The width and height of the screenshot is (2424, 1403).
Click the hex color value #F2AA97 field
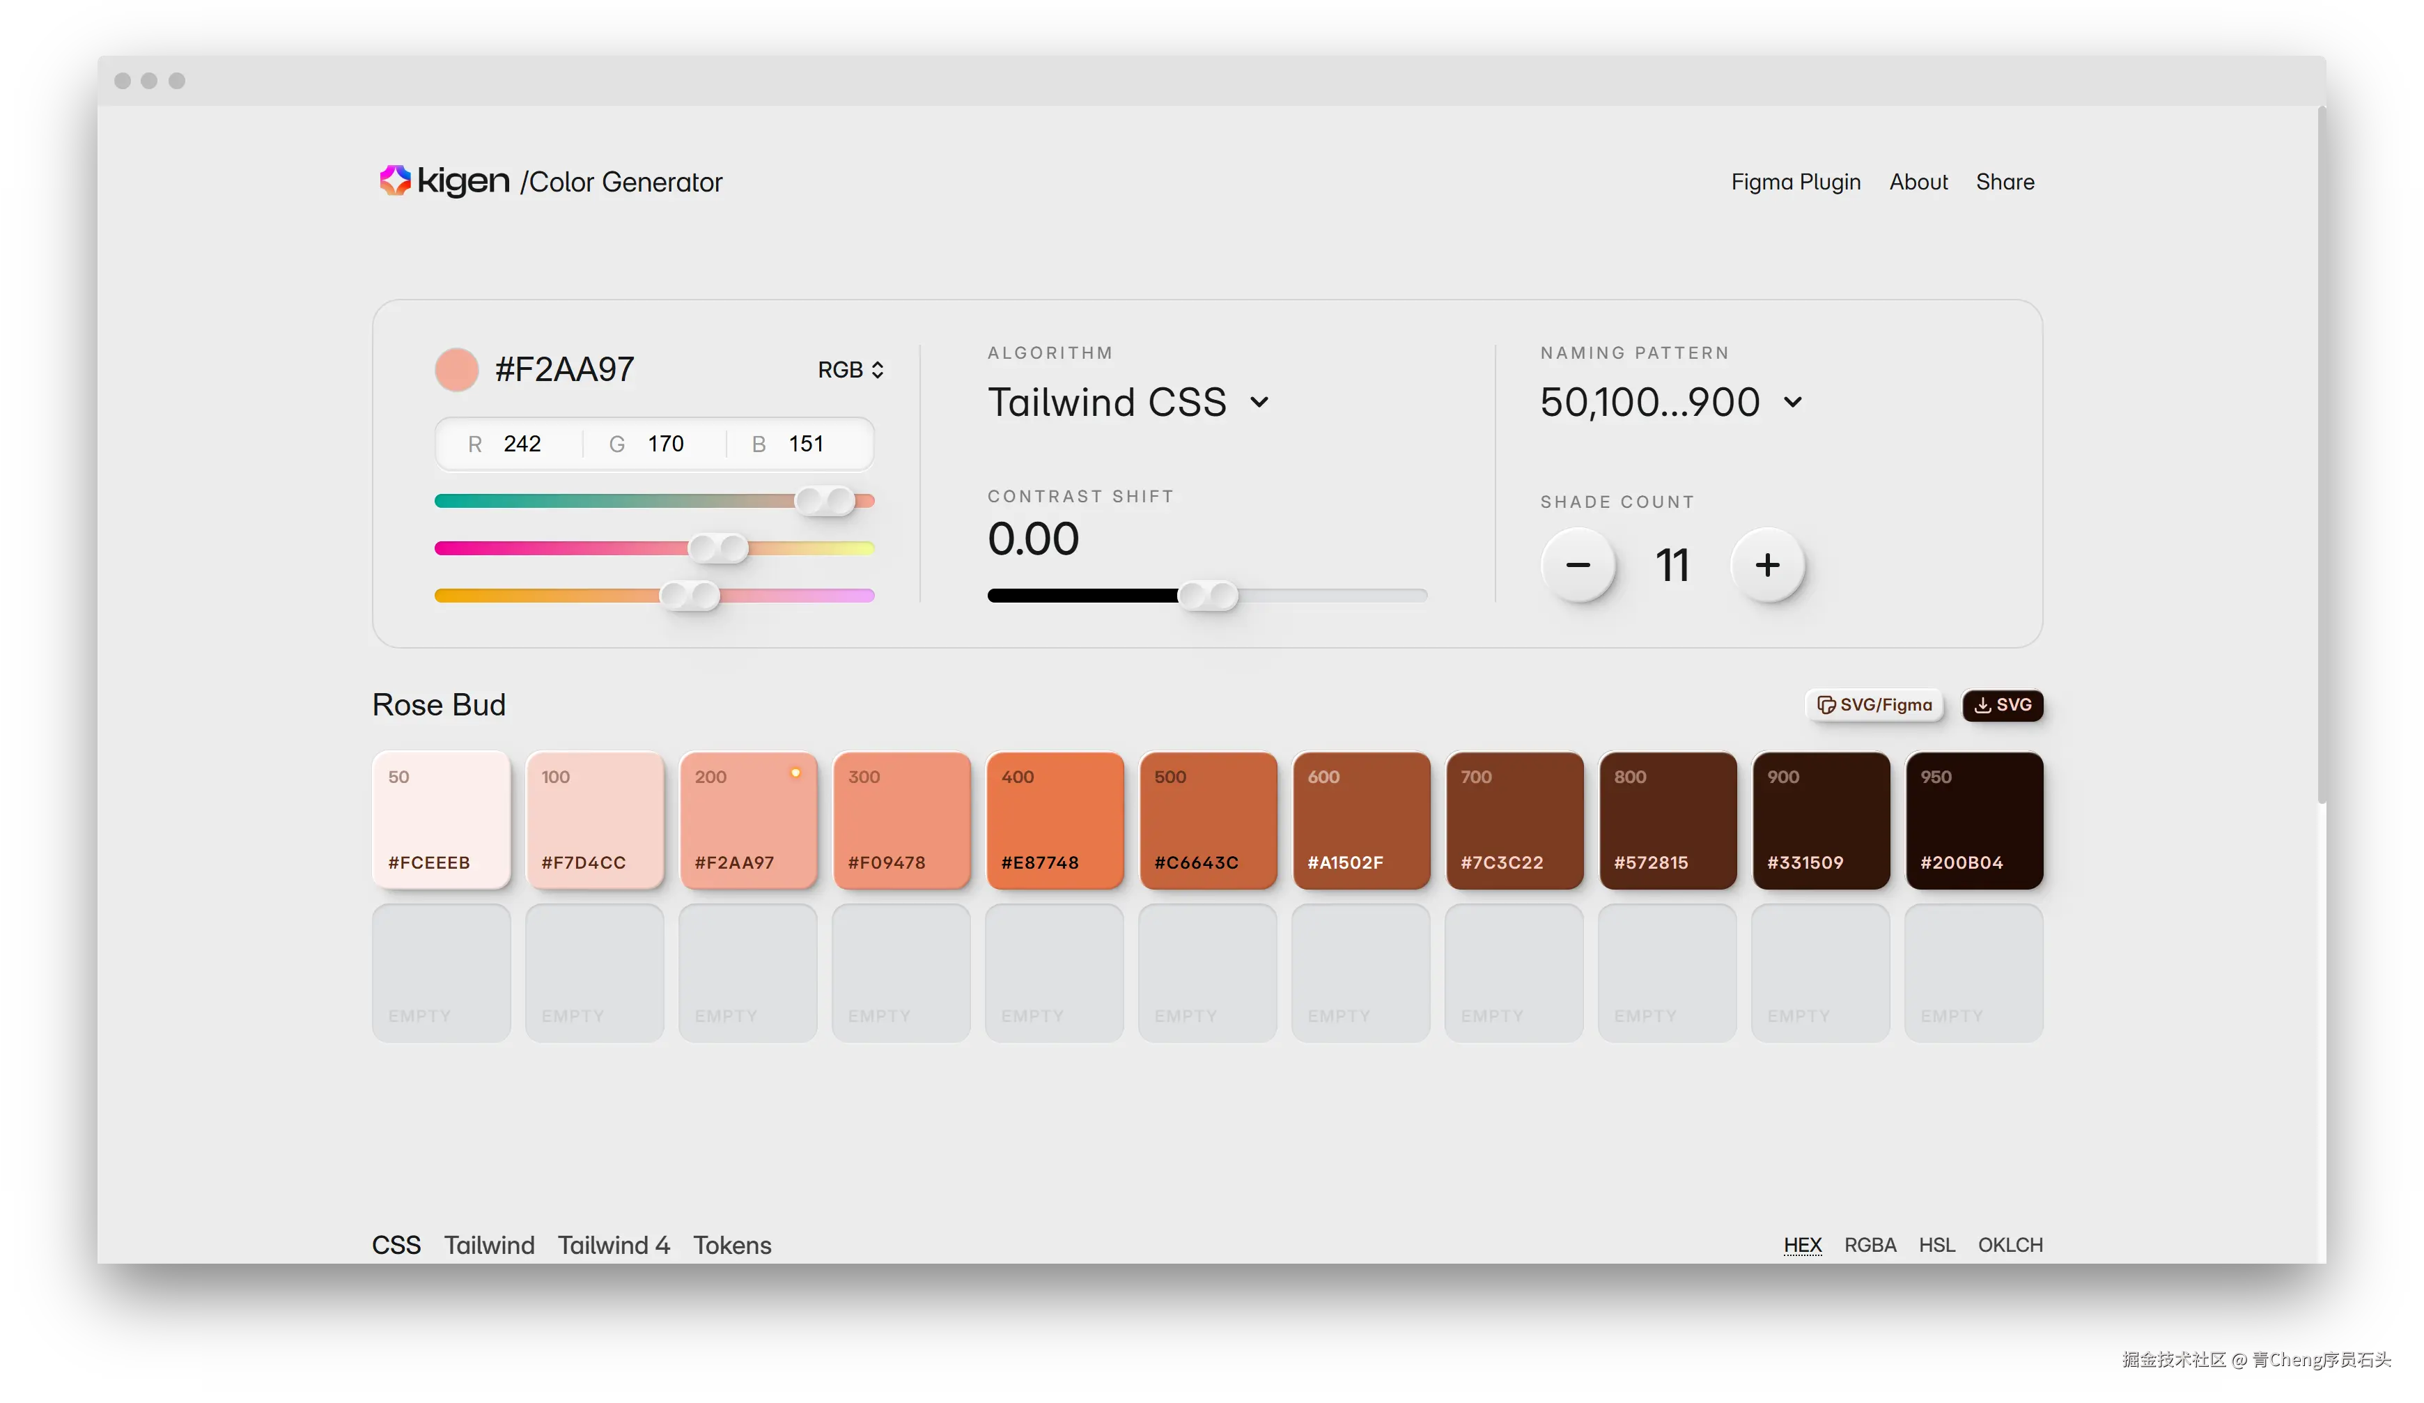(x=565, y=369)
